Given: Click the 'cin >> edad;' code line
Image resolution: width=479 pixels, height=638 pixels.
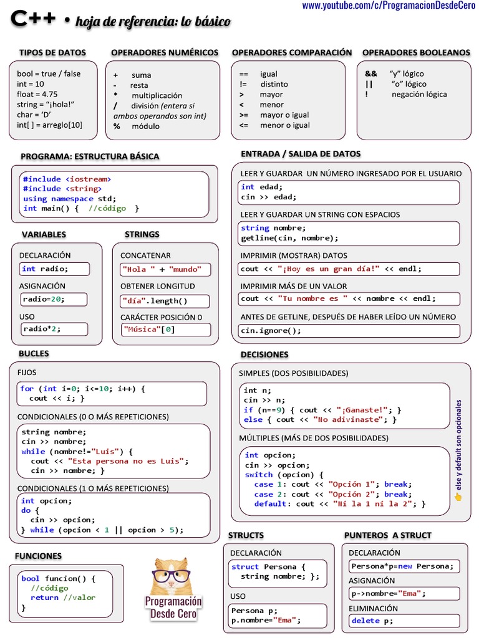Looking at the screenshot, I should 268,197.
